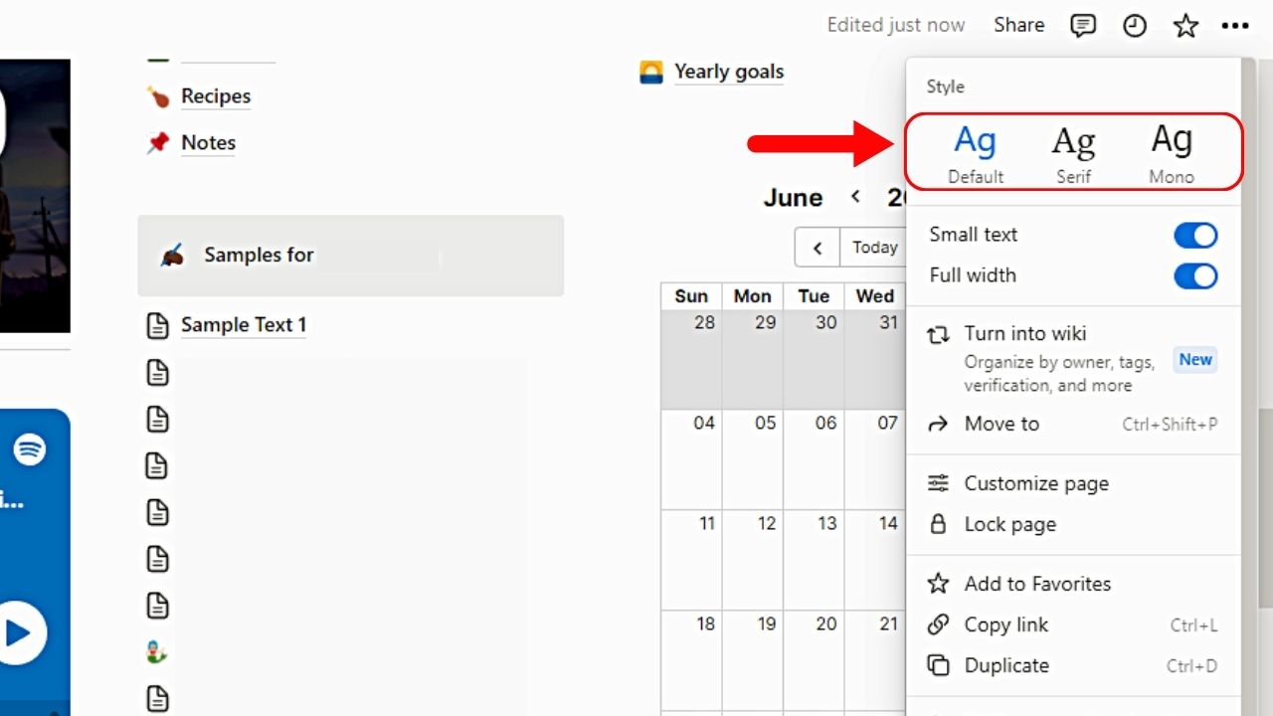Favorite this page using the star icon
Screen dimensions: 1273x716
click(x=1185, y=25)
